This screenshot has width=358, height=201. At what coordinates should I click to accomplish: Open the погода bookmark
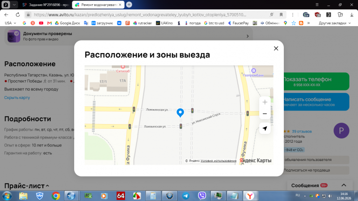[x=193, y=23]
